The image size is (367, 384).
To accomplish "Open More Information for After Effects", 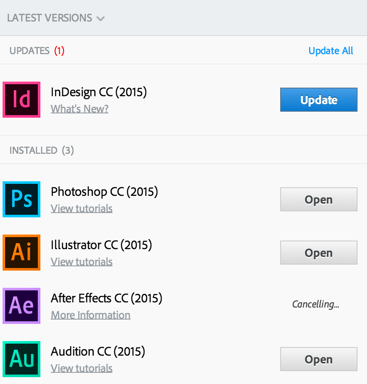I will coord(90,315).
